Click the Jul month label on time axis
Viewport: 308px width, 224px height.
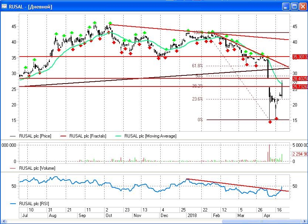(x=25, y=215)
